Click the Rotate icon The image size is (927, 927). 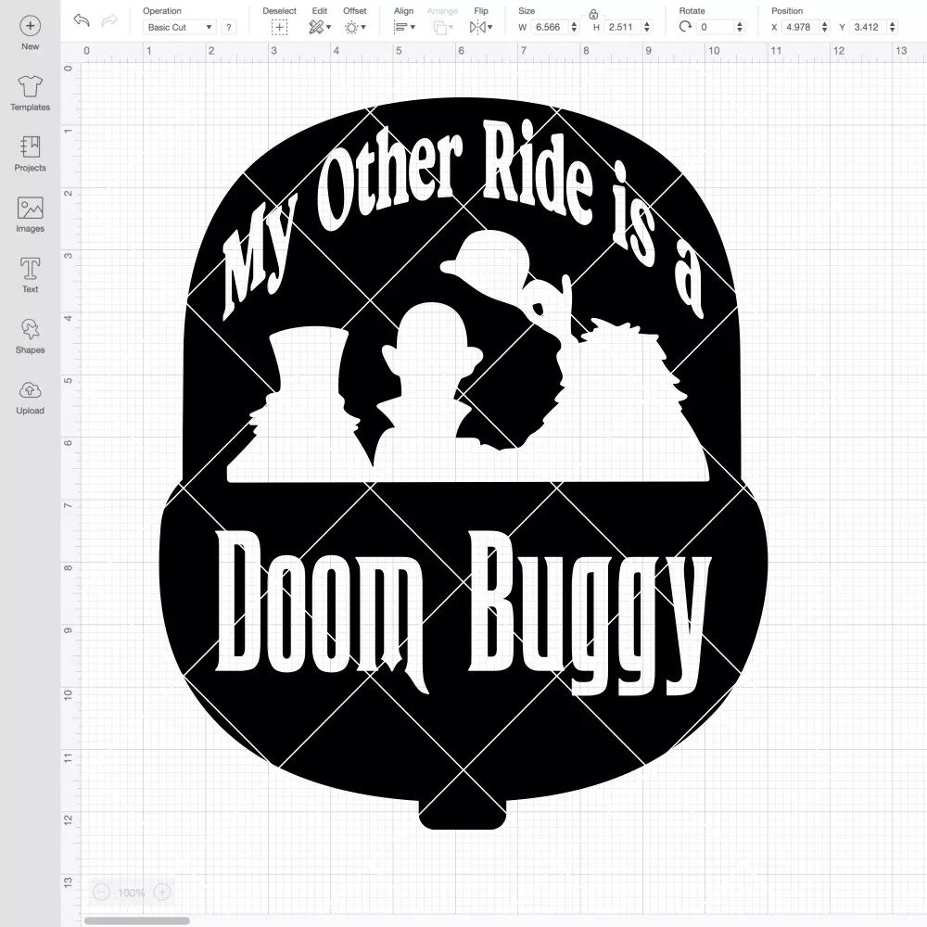coord(685,27)
